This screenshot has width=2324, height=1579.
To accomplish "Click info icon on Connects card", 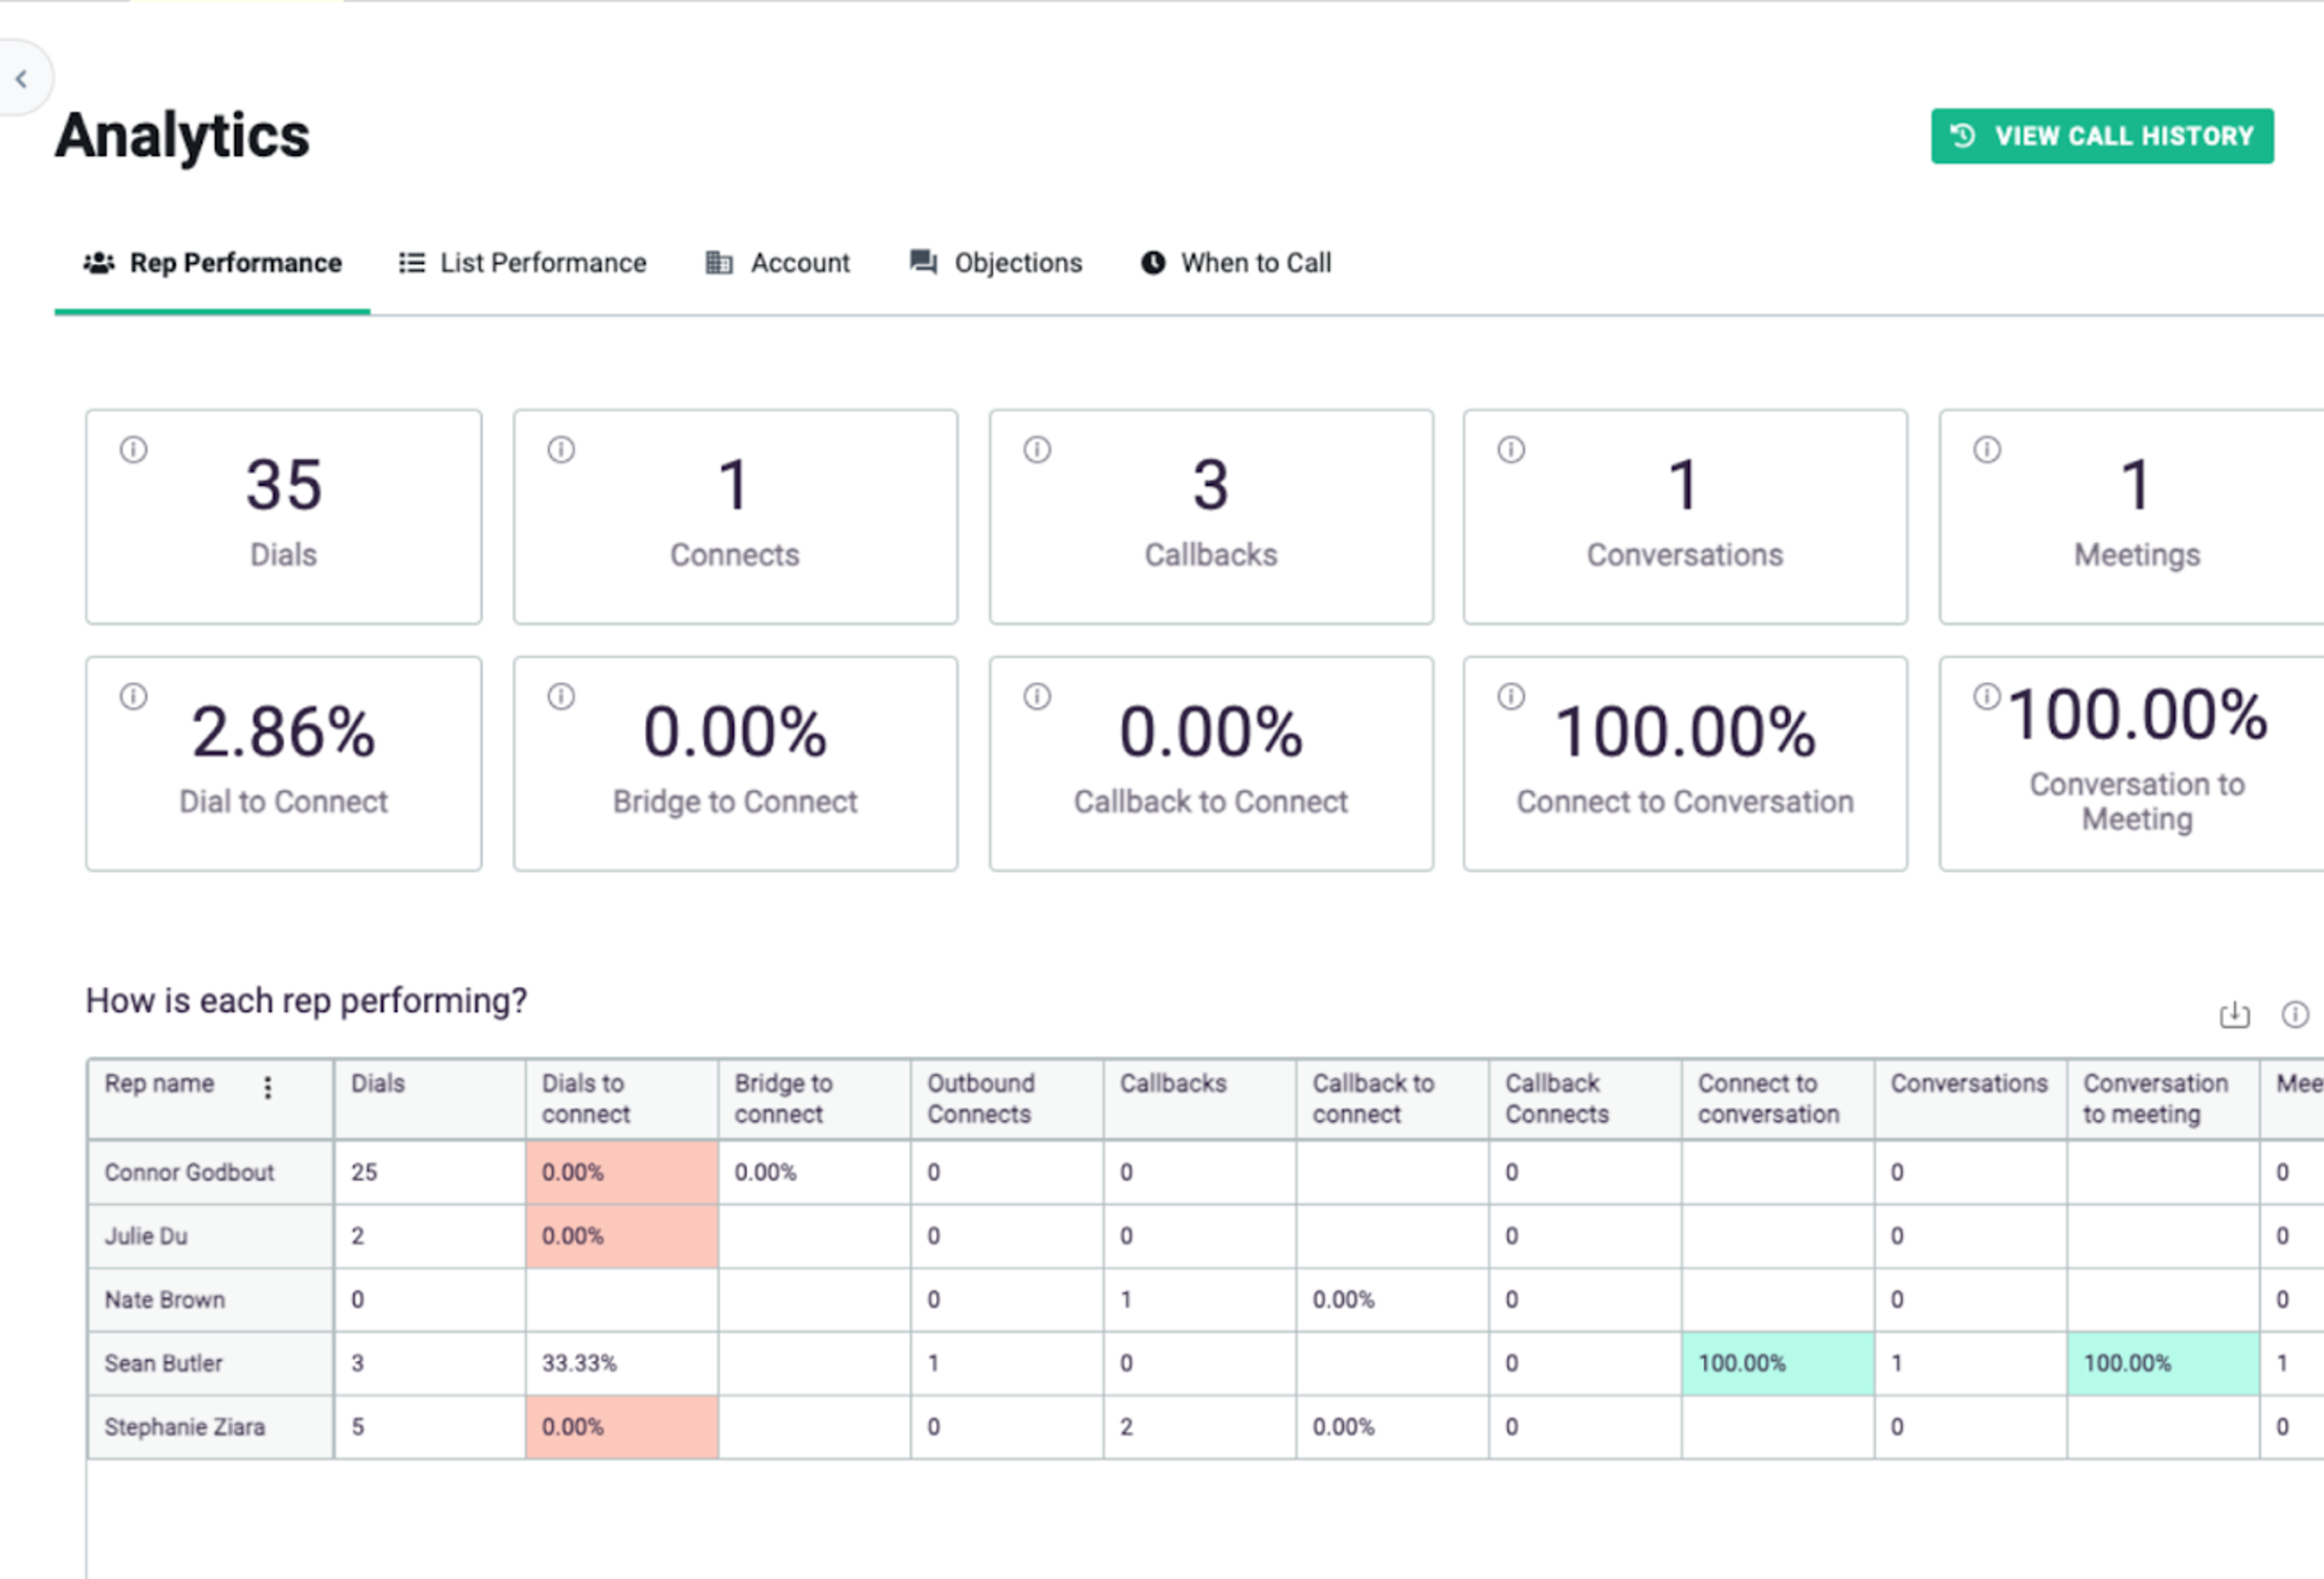I will tap(561, 450).
